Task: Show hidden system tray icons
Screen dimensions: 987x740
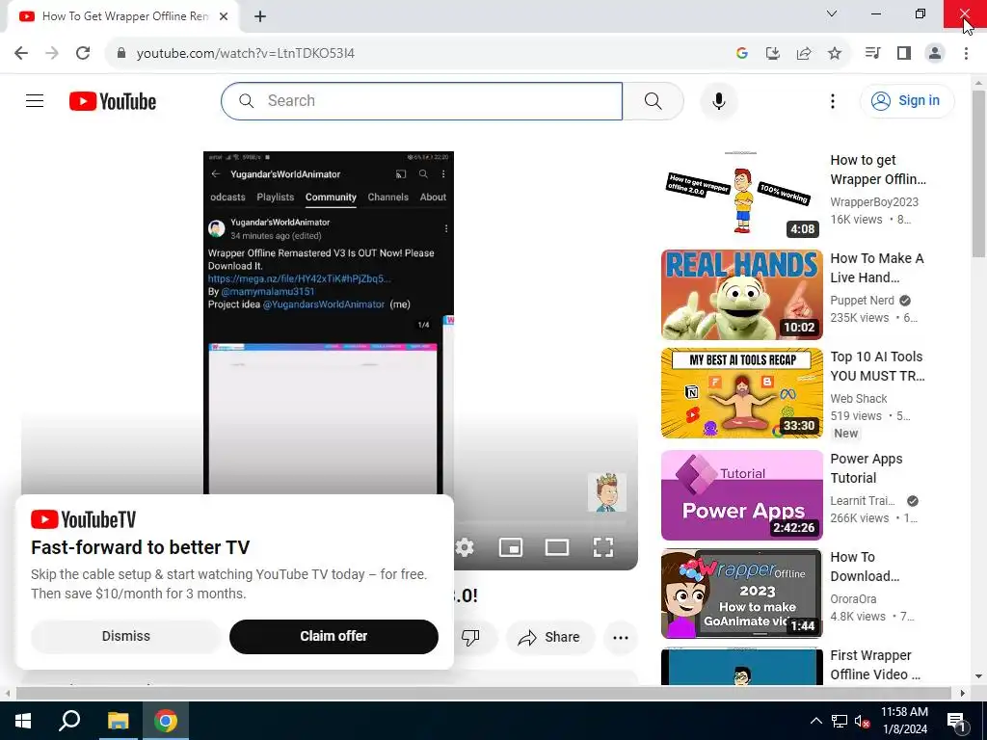Action: (815, 721)
